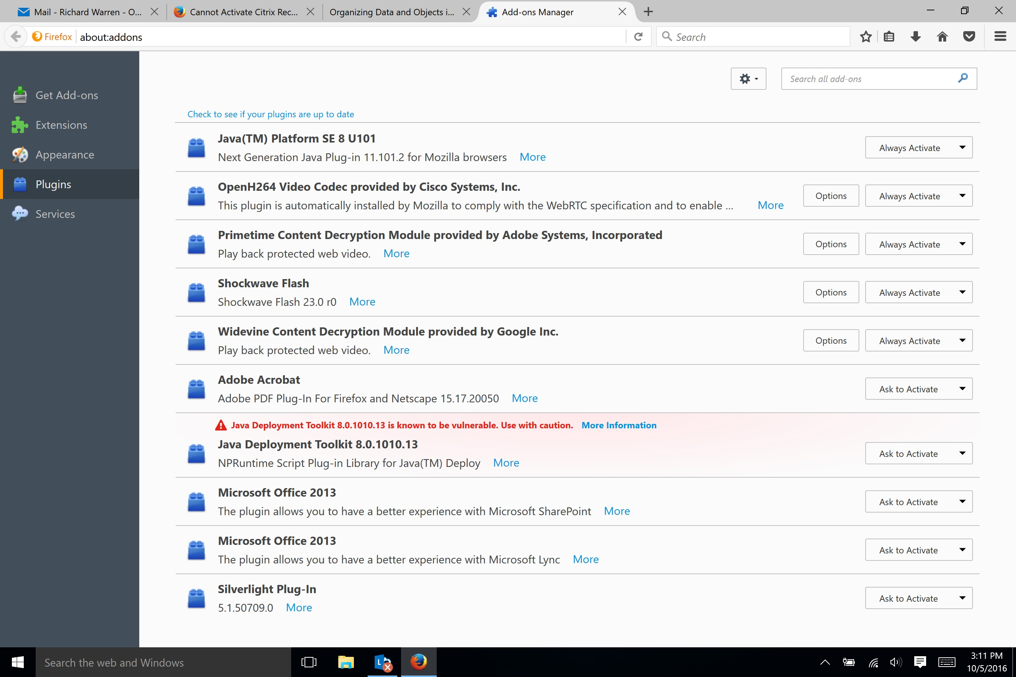Click the Silverlight Plug-In brick icon
This screenshot has height=677, width=1016.
point(196,598)
